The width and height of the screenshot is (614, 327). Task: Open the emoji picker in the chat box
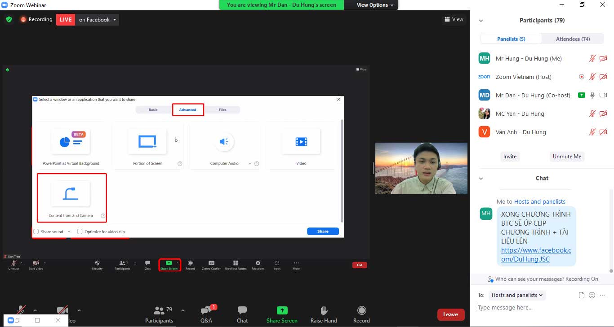pos(592,295)
